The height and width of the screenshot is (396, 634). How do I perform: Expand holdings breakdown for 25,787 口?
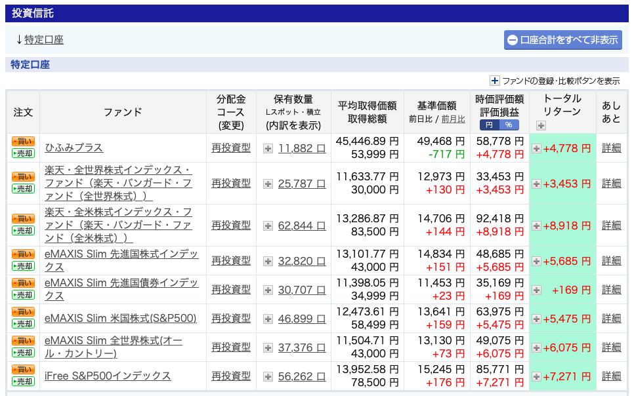coord(268,184)
